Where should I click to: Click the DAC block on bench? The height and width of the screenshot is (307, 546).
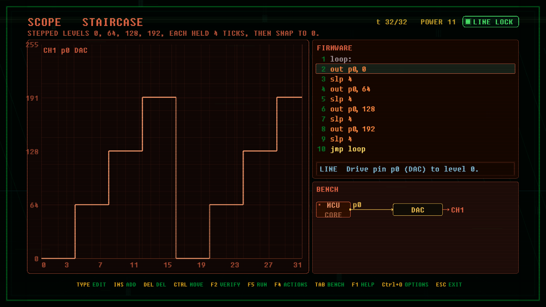pyautogui.click(x=418, y=210)
